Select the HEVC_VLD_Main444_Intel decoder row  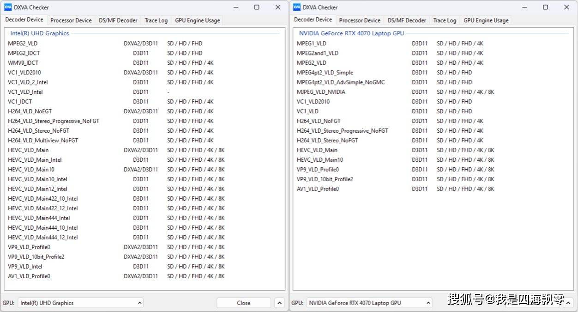pos(144,218)
